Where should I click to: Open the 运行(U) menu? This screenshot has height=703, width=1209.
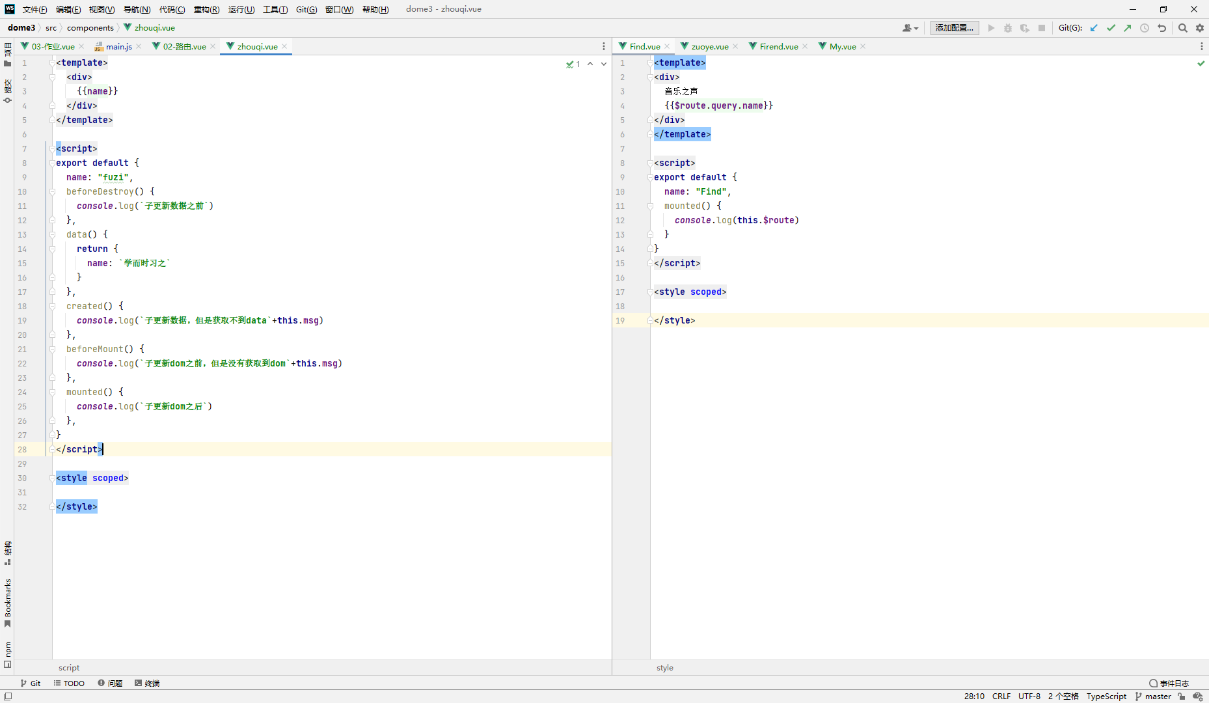coord(241,9)
